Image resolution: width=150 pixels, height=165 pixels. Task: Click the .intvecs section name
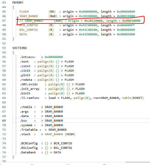27,57
